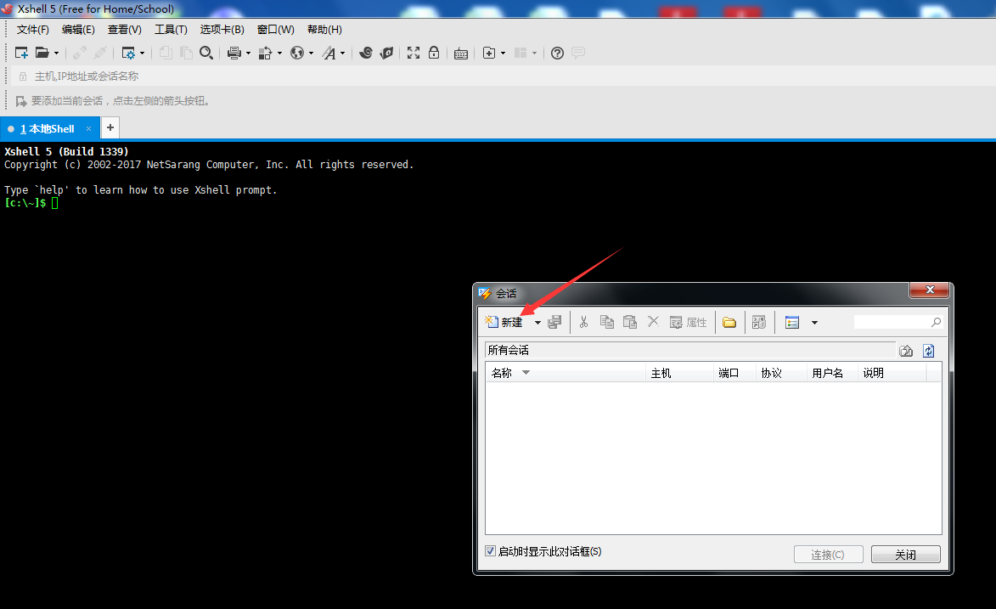Image resolution: width=996 pixels, height=609 pixels.
Task: Click the Copy icon in 会话 dialog
Action: pos(606,322)
